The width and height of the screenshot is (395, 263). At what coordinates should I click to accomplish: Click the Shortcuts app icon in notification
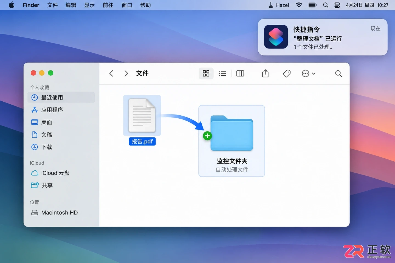tap(276, 37)
